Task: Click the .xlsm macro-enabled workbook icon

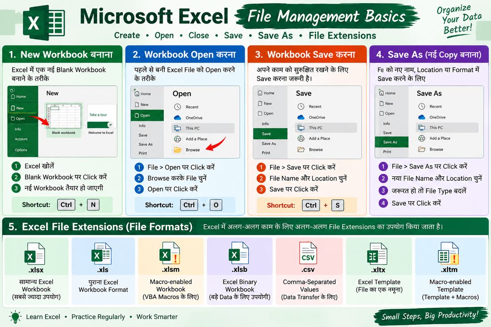Action: pyautogui.click(x=170, y=253)
